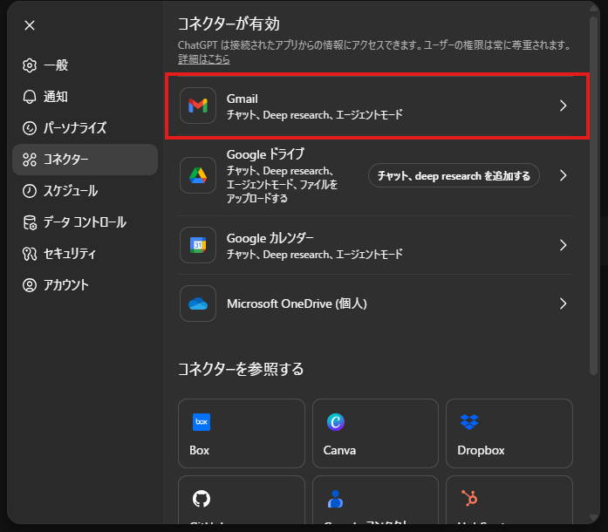Expand the Google カレンダー row chevron
Image resolution: width=608 pixels, height=532 pixels.
tap(563, 245)
